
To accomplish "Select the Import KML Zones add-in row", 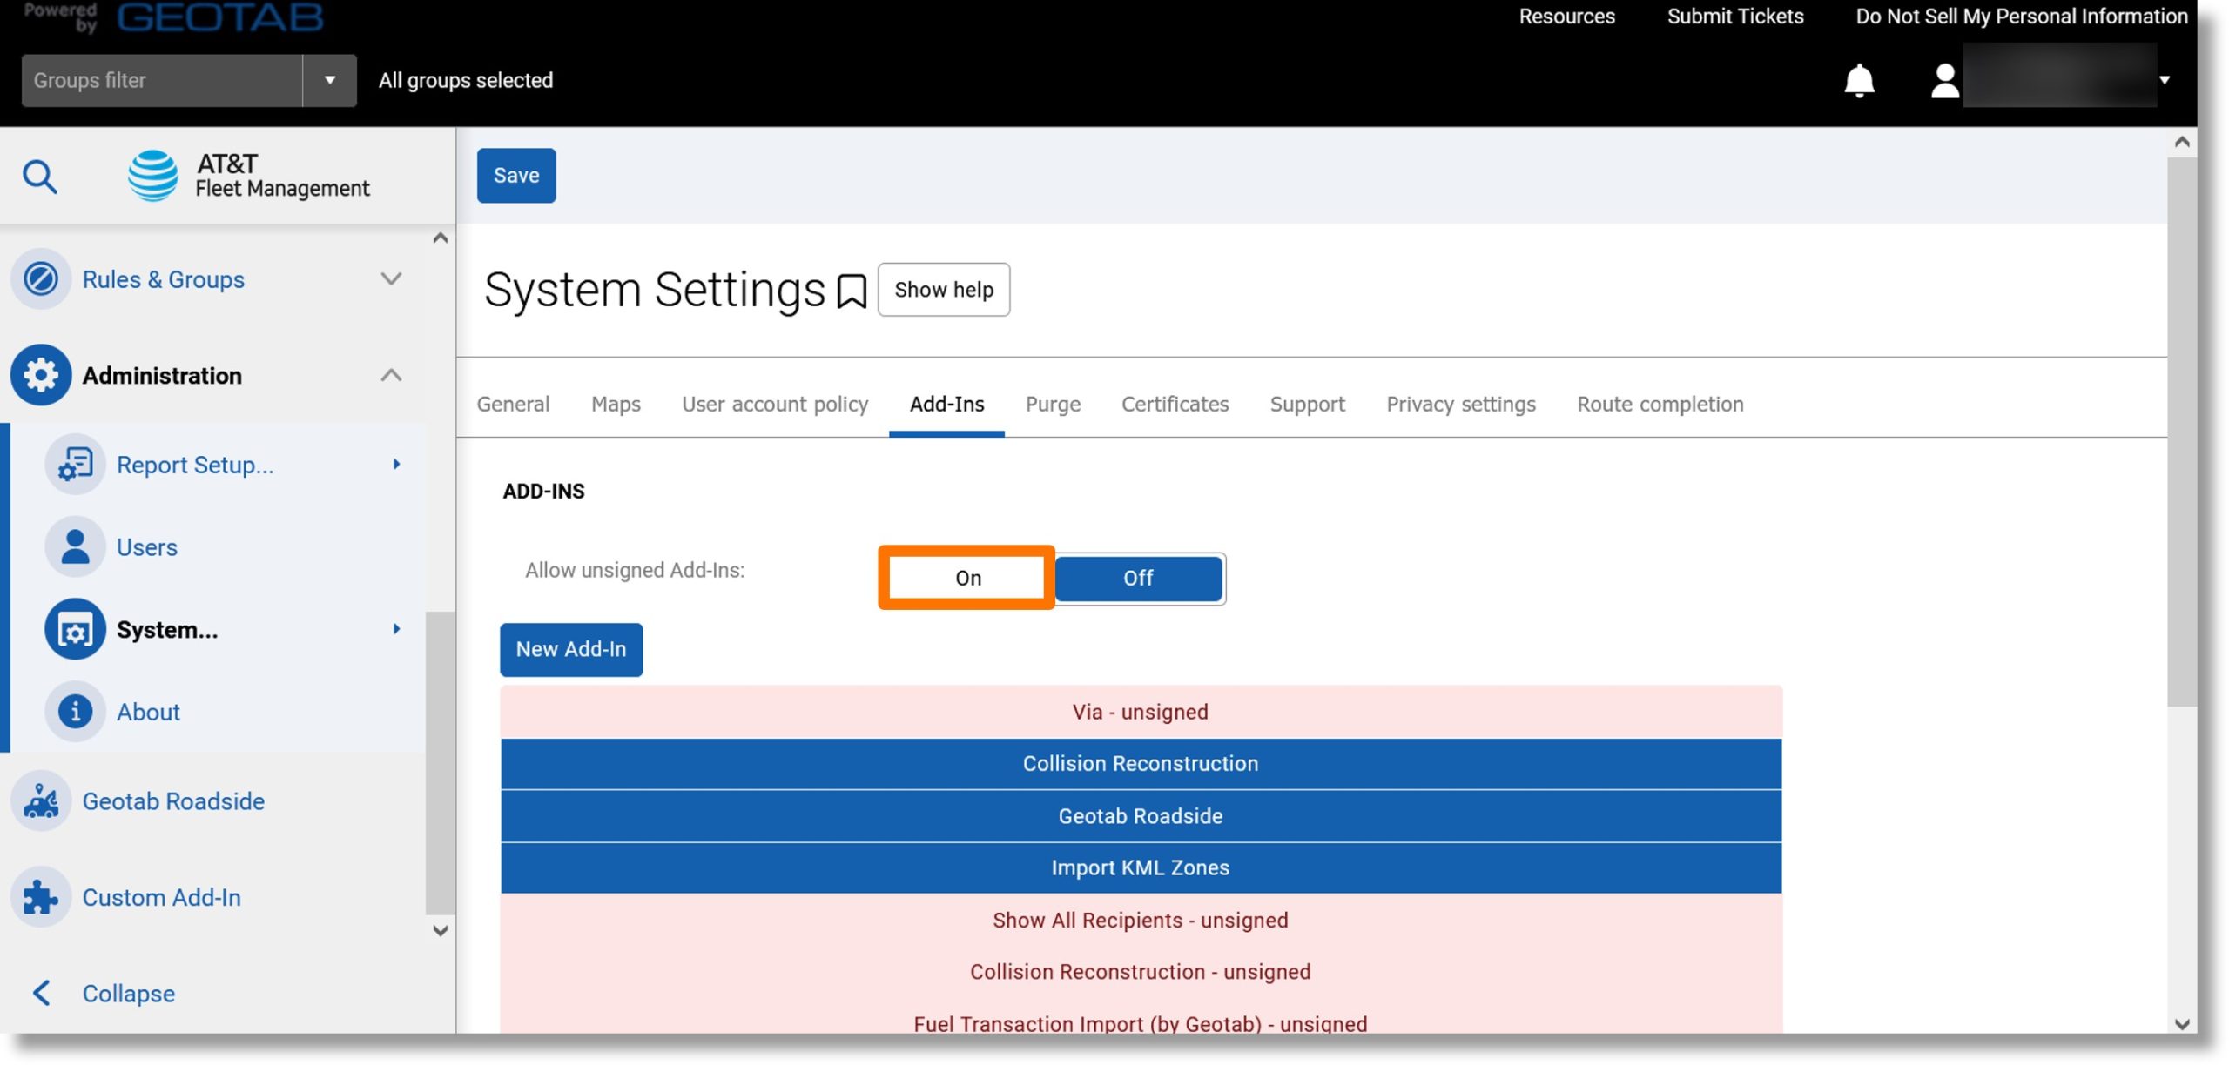I will point(1141,867).
